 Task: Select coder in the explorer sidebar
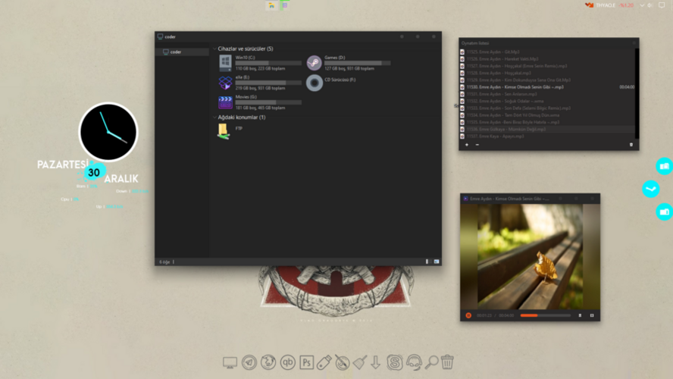point(182,52)
